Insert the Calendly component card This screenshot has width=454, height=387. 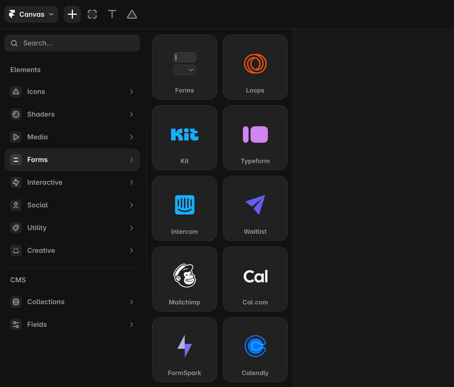click(x=255, y=350)
